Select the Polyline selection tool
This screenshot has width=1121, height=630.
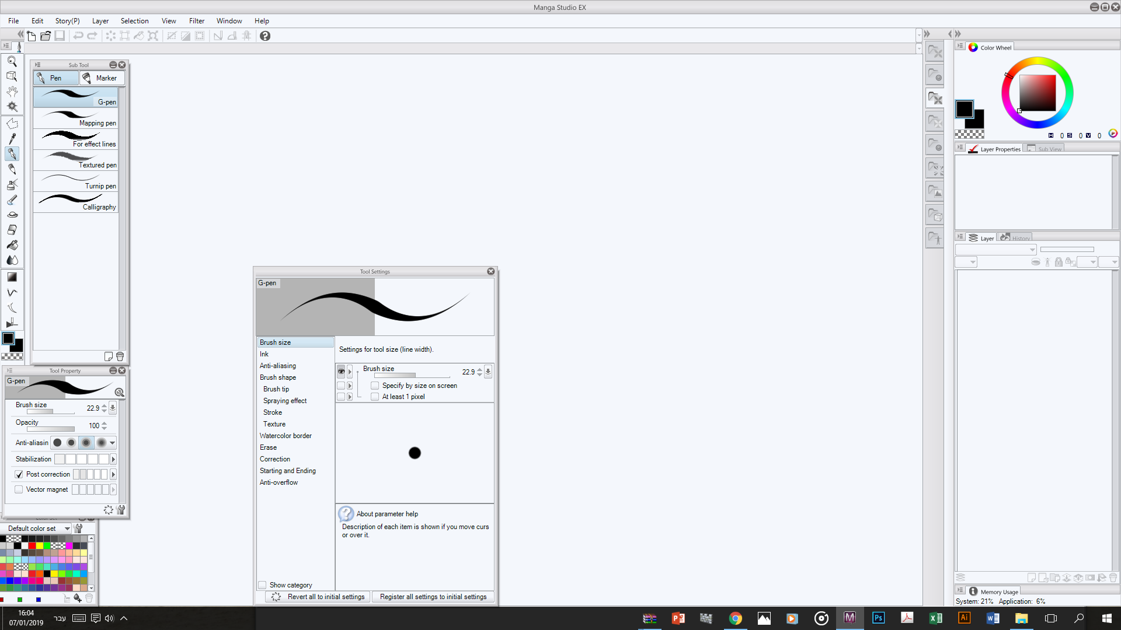12,123
